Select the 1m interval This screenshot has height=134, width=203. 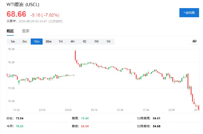[12, 42]
